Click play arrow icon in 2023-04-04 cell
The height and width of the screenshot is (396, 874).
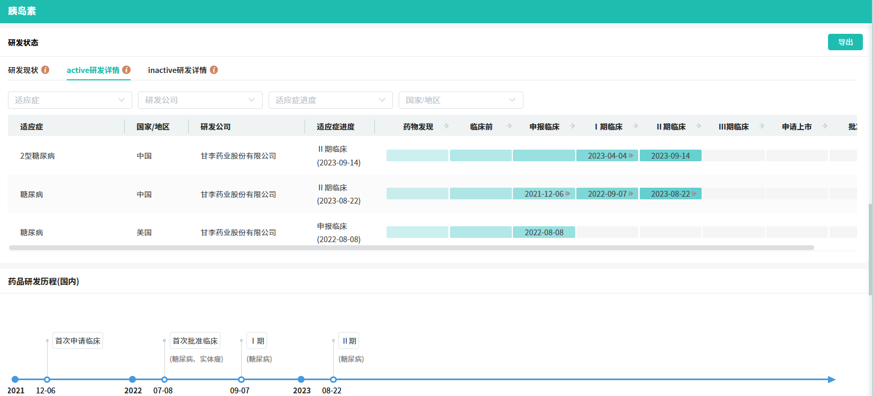coord(631,156)
